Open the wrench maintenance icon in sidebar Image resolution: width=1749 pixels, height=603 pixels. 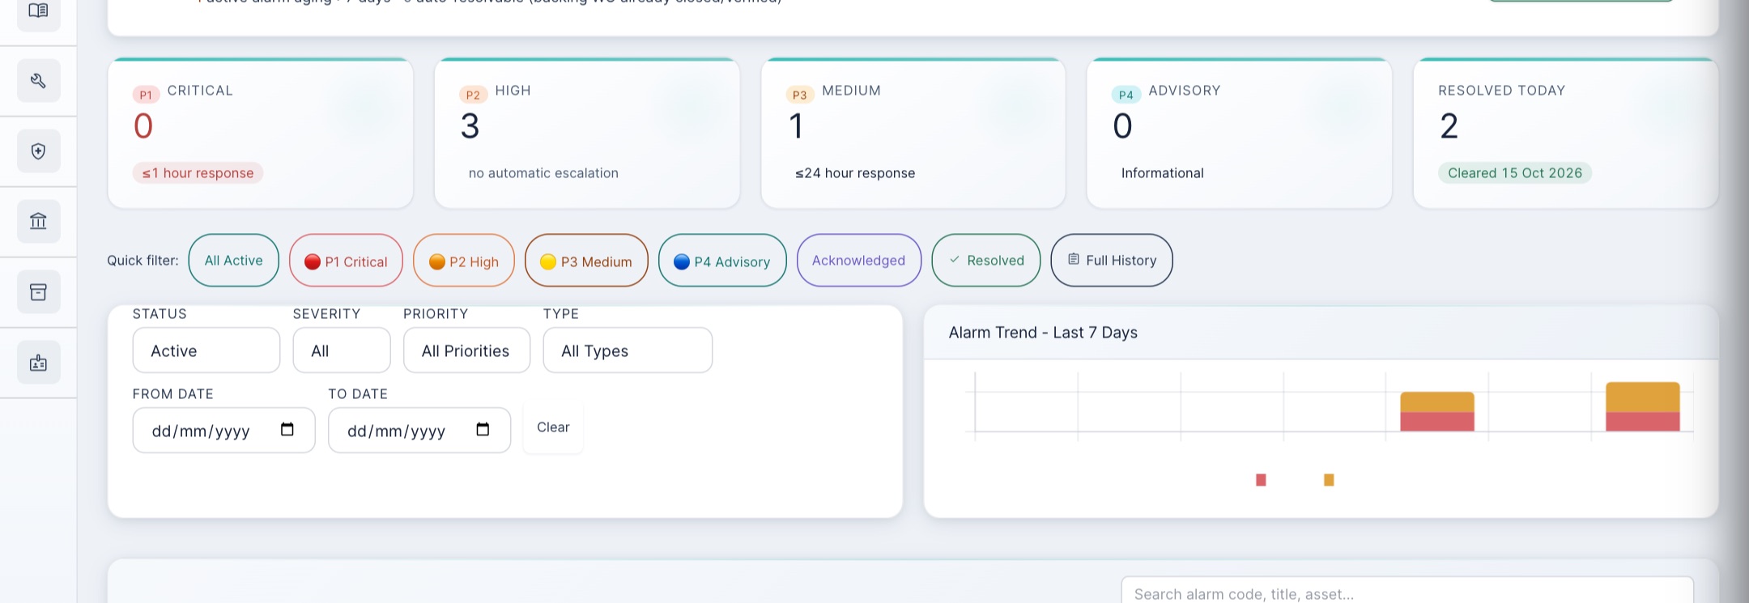(38, 81)
